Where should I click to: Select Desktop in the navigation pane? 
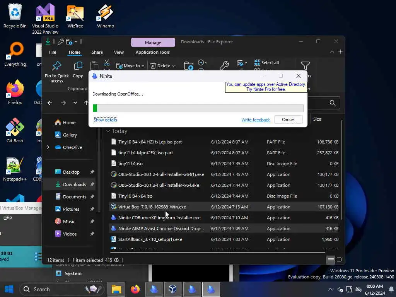(x=71, y=172)
